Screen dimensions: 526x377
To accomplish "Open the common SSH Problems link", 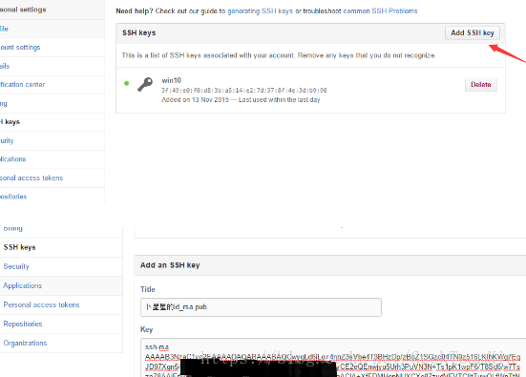I will tap(380, 11).
